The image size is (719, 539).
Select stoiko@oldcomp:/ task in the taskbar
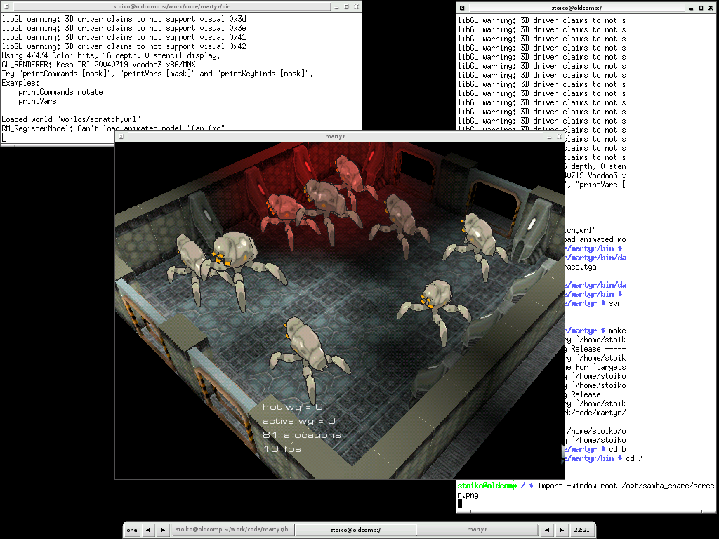[x=355, y=530]
